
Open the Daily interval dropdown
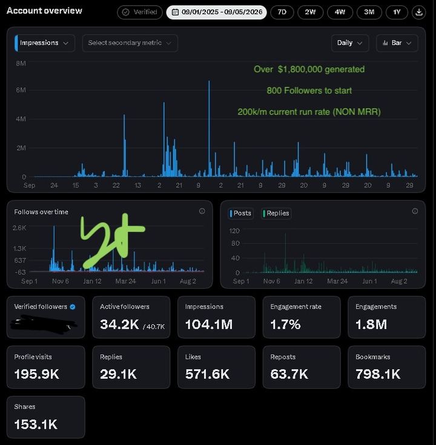[x=350, y=43]
